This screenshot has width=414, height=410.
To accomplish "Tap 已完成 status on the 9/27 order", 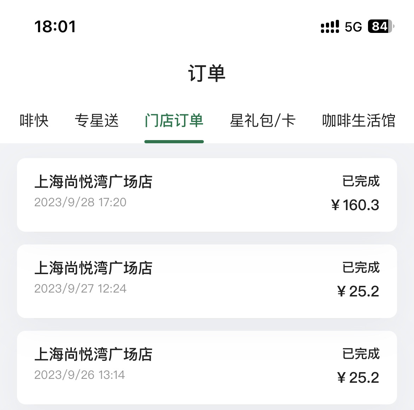I will click(361, 268).
